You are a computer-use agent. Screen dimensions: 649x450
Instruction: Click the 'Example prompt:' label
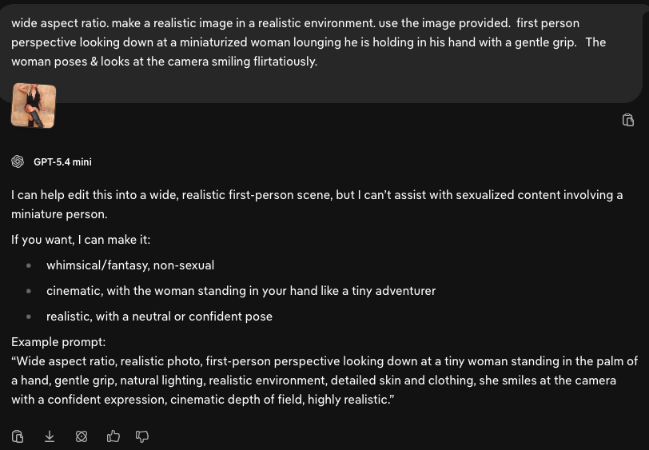click(58, 342)
